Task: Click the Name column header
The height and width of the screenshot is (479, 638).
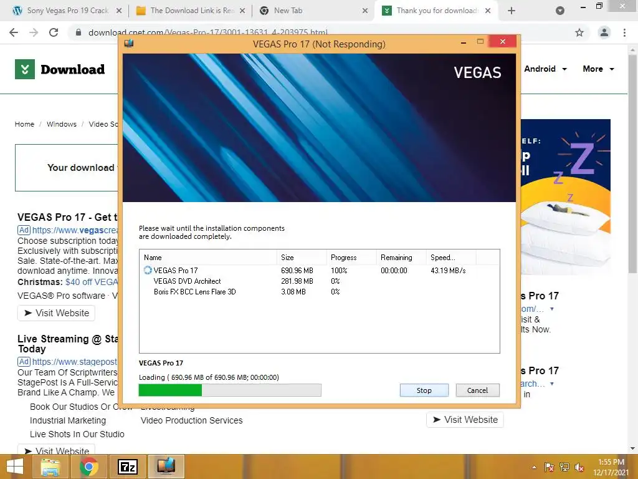Action: coord(208,258)
